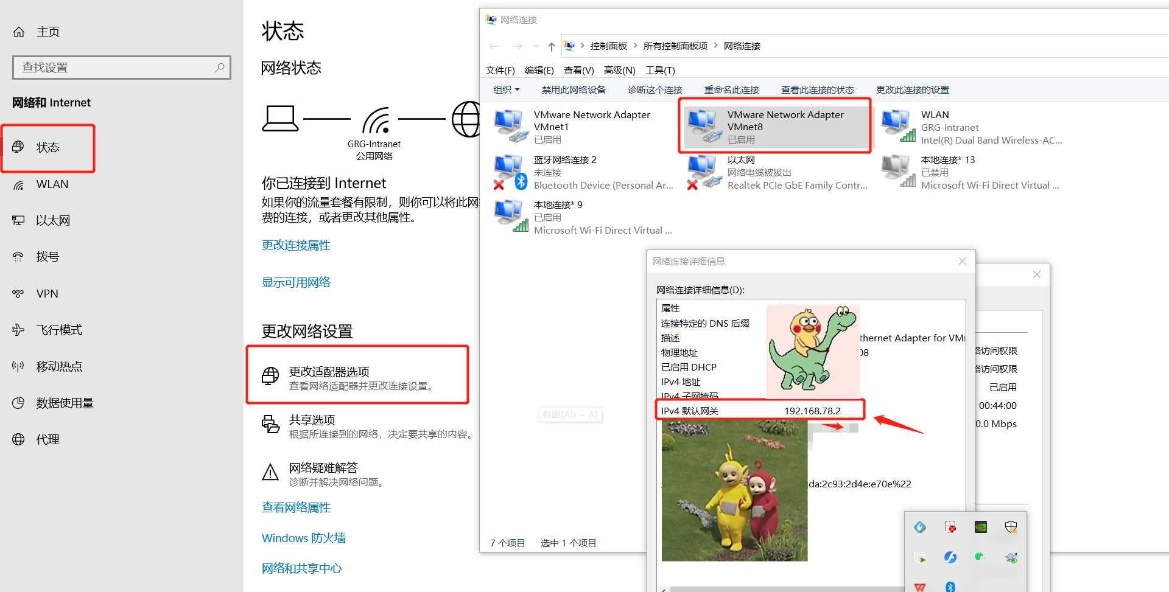The image size is (1169, 592).
Task: Open VPN settings in sidebar
Action: coord(35,294)
